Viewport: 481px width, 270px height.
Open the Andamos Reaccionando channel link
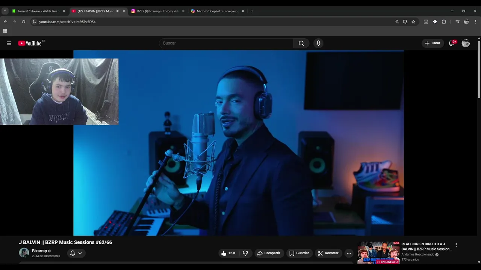(x=418, y=255)
